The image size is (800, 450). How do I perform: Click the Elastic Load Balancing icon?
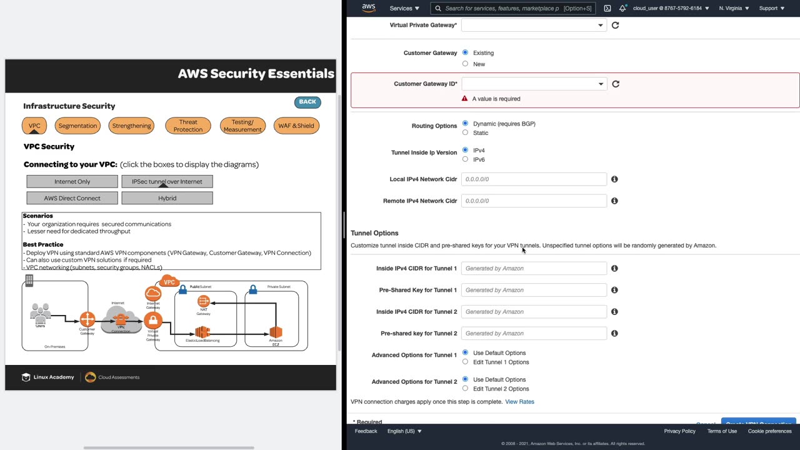(202, 332)
